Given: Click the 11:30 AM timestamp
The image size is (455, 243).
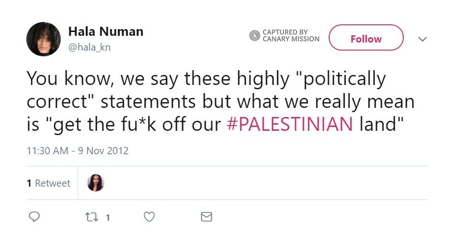Looking at the screenshot, I should 46,151.
